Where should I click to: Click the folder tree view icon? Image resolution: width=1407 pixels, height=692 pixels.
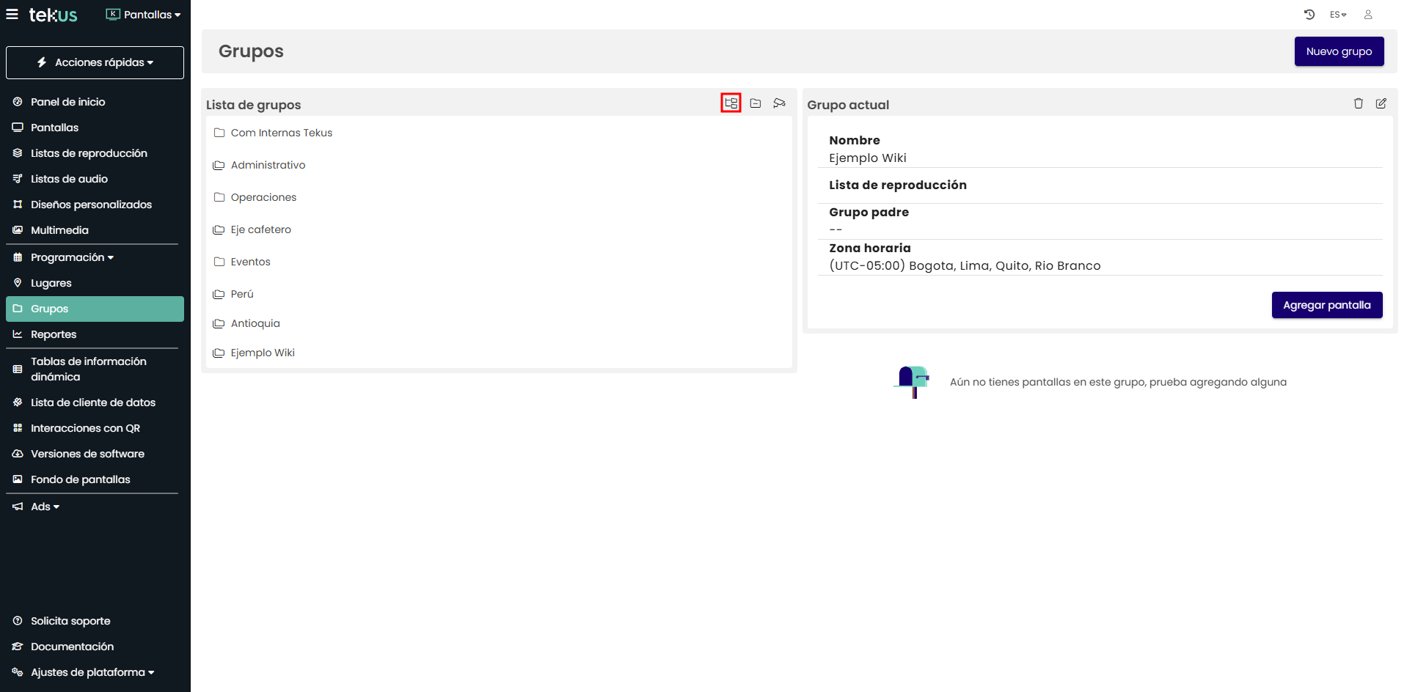(x=731, y=103)
